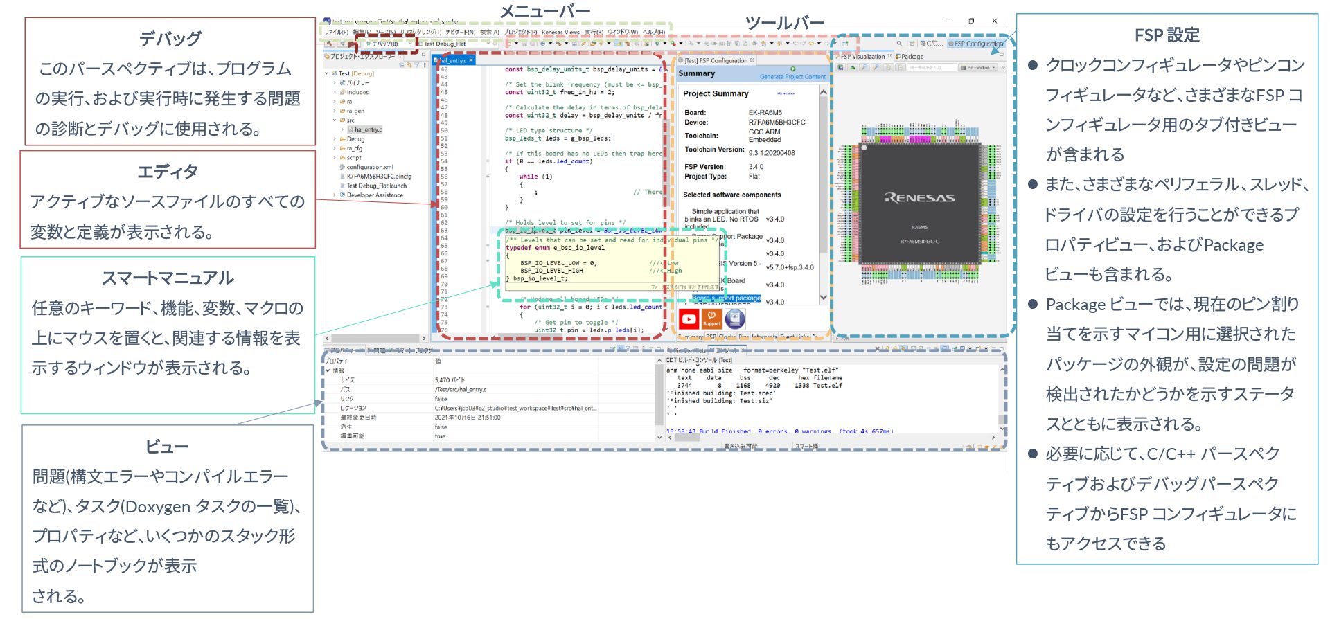This screenshot has width=1330, height=619.
Task: Click the search magnifier icon in toolbar
Action: pyautogui.click(x=899, y=44)
